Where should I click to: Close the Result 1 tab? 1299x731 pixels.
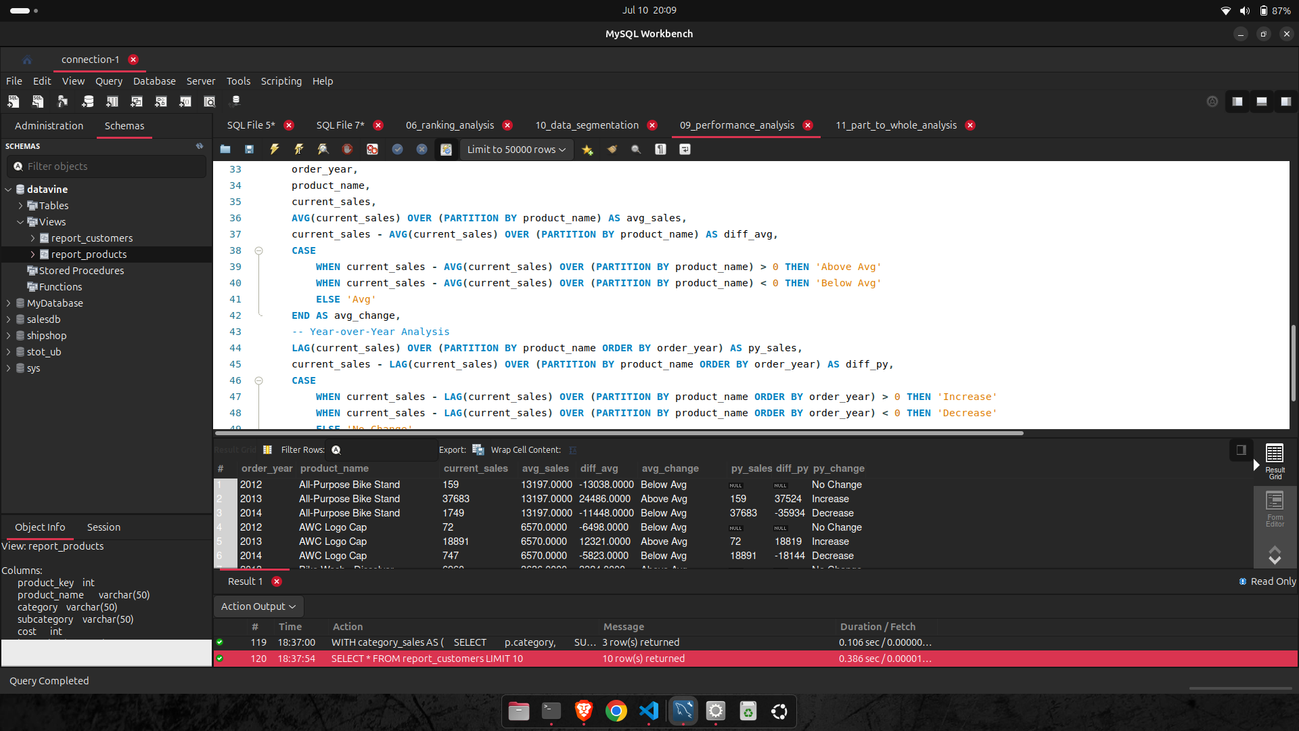(x=277, y=581)
